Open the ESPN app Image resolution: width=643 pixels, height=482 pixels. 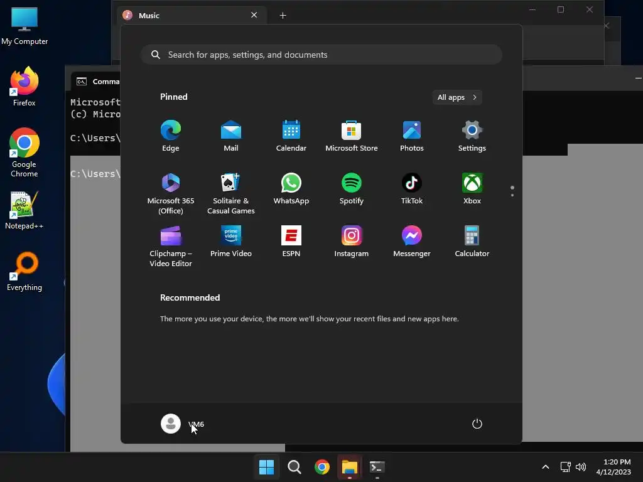coord(291,242)
